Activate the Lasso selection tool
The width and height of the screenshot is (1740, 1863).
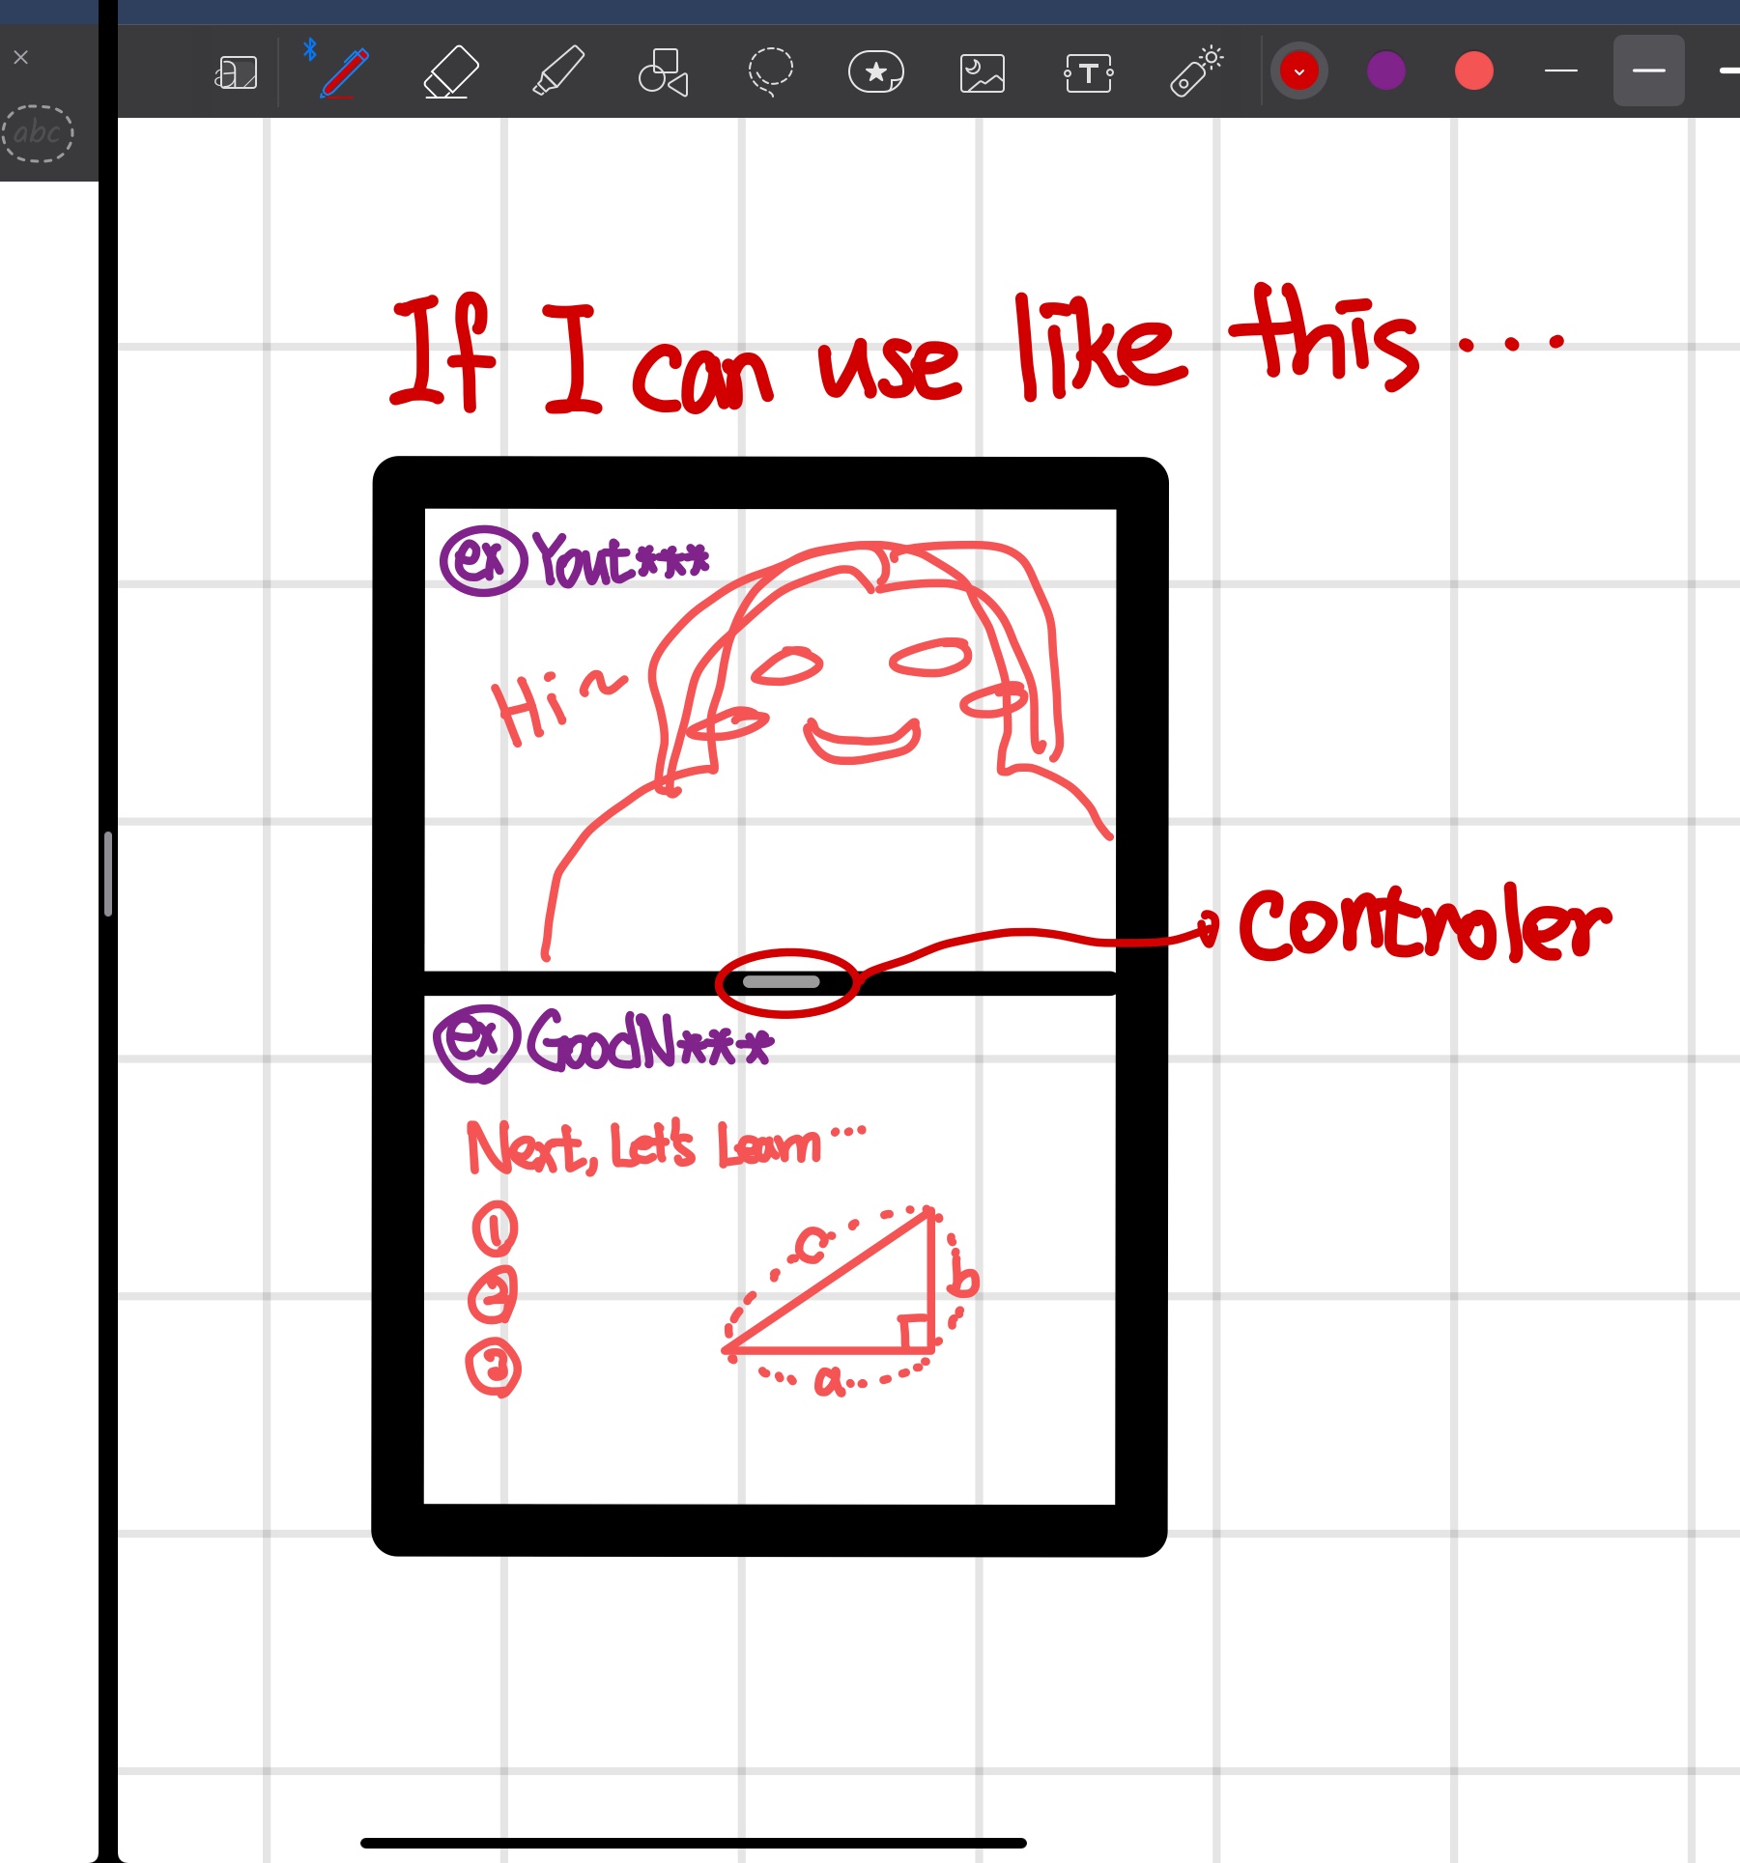coord(770,72)
